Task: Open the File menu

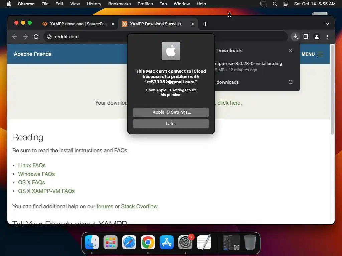Action: pyautogui.click(x=45, y=4)
